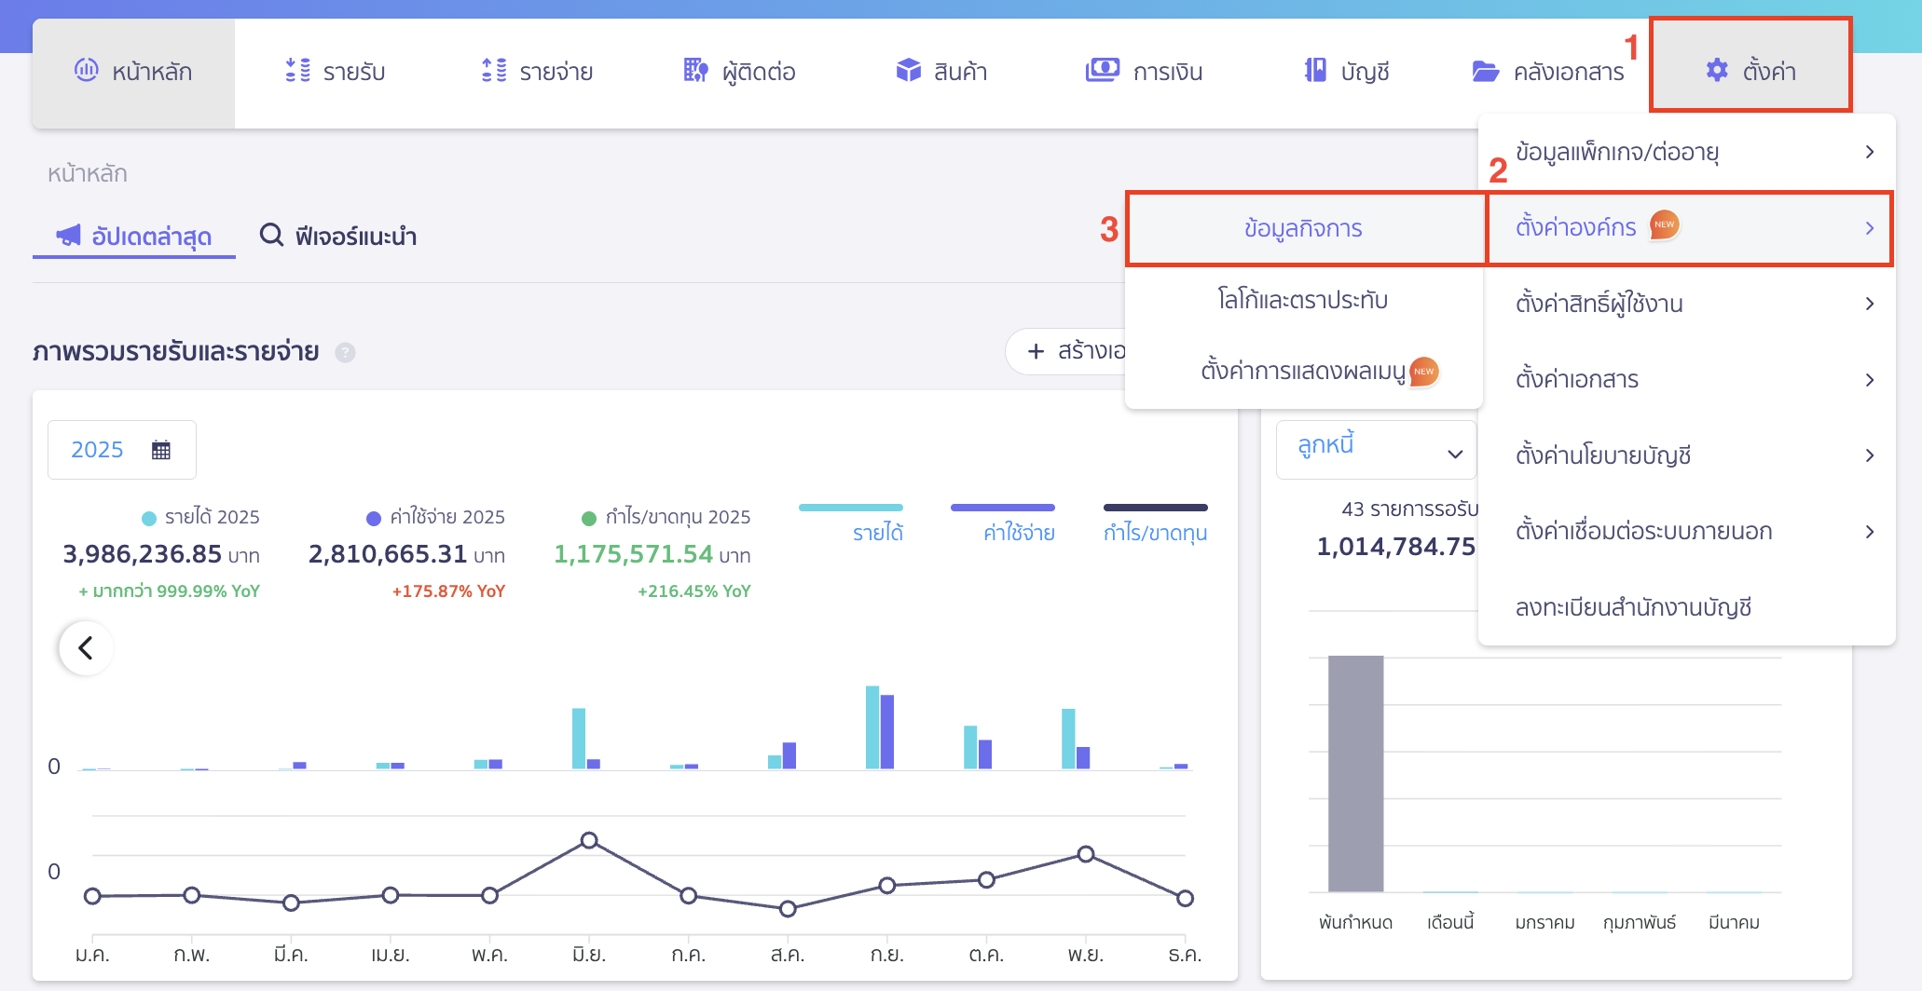Image resolution: width=1922 pixels, height=991 pixels.
Task: Click the บัญชี (accounting) icon
Action: (1311, 70)
